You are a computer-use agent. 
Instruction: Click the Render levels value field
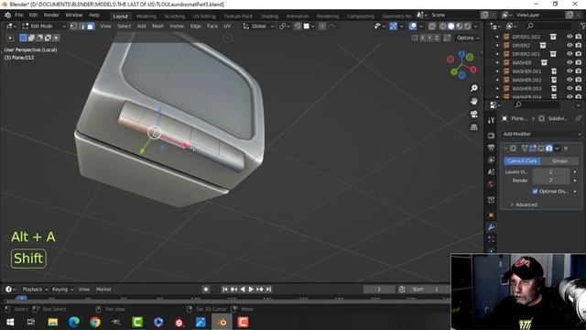tap(551, 181)
